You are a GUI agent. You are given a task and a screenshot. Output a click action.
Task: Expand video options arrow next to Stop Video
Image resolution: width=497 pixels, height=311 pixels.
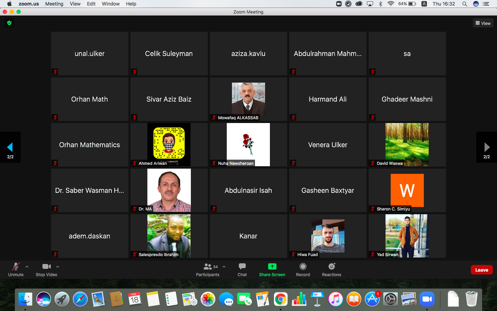pos(58,267)
